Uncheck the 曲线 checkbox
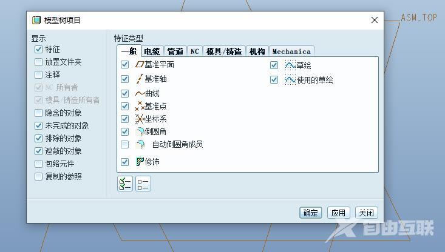 coord(124,93)
